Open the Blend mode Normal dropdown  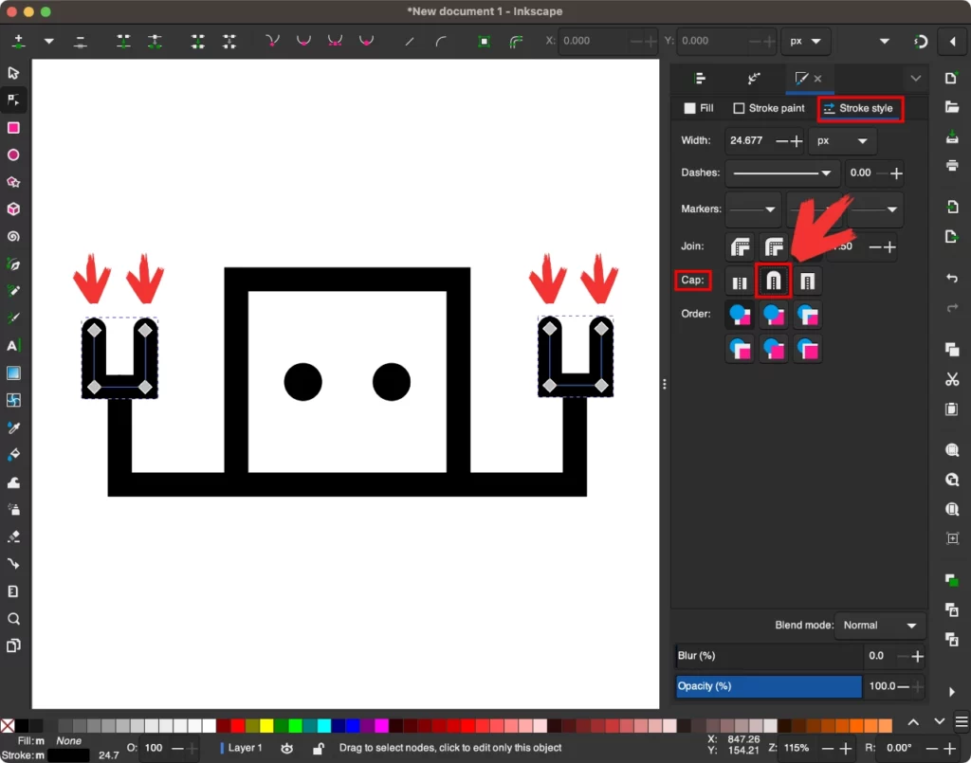click(880, 625)
